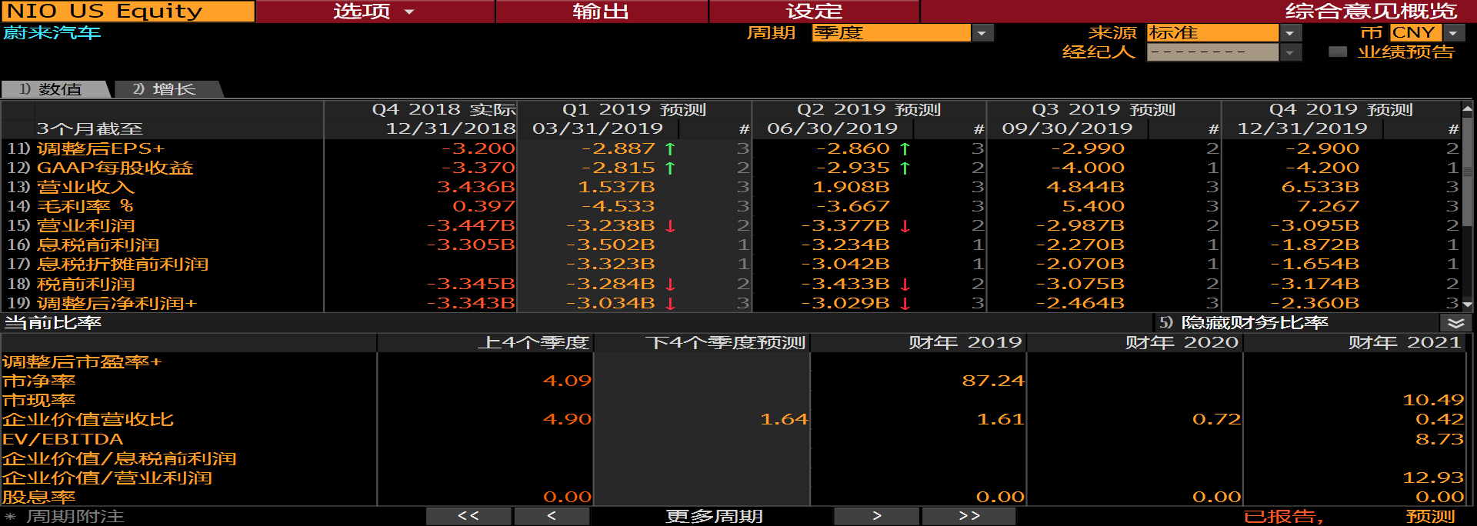Click the 蔚来汽车 company name

52,33
